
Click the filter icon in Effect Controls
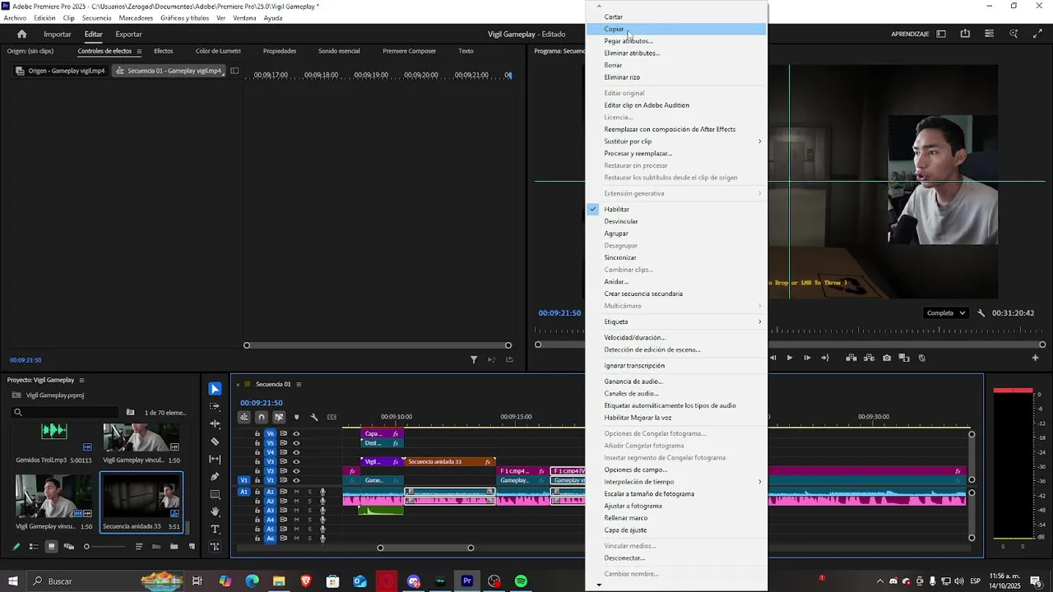point(474,359)
